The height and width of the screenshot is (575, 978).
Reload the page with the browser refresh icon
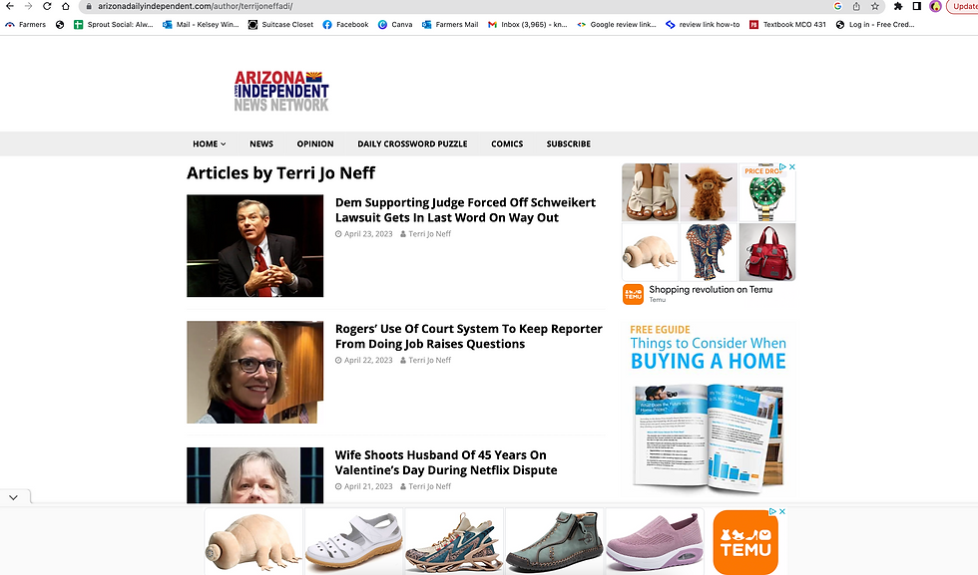tap(47, 6)
